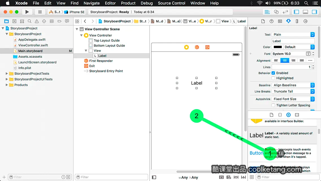The width and height of the screenshot is (321, 181).
Task: Open the font picker button
Action: click(308, 54)
